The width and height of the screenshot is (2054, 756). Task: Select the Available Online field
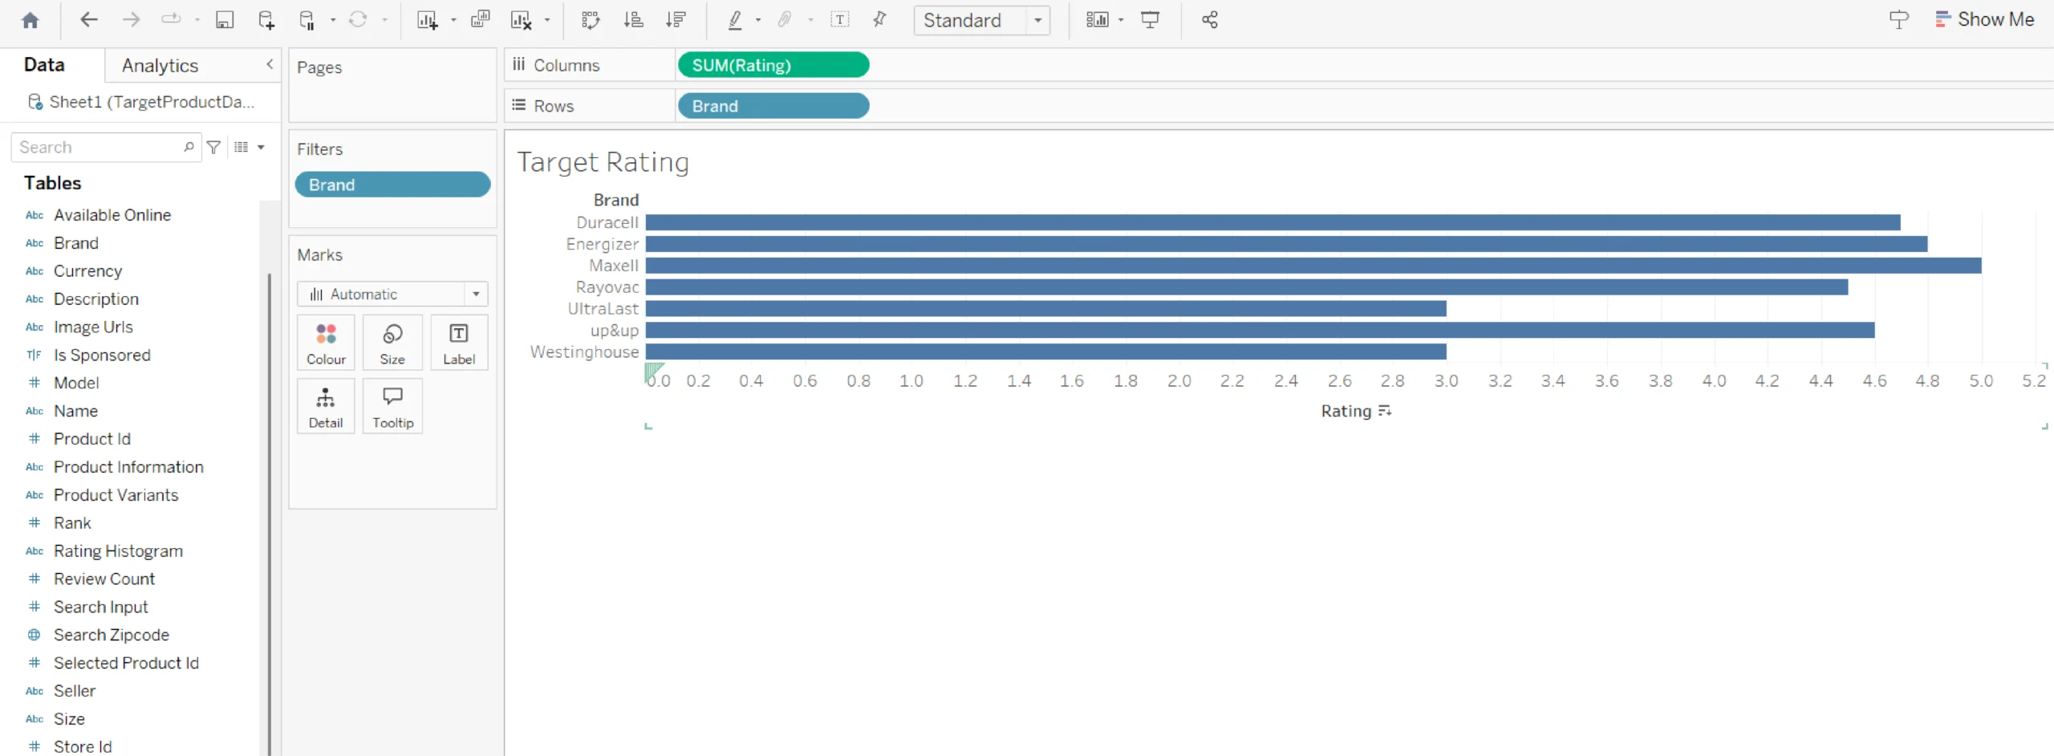tap(112, 215)
